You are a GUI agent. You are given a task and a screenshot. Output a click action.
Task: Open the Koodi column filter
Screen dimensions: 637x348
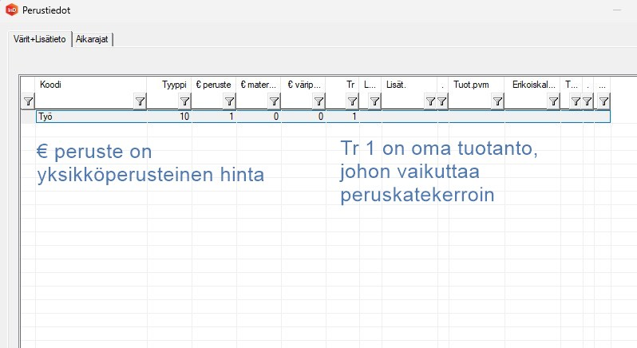[x=140, y=101]
